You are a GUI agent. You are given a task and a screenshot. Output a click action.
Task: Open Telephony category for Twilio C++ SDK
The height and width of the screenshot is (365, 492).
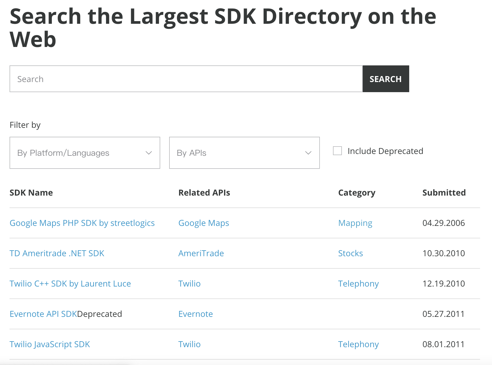click(x=358, y=284)
